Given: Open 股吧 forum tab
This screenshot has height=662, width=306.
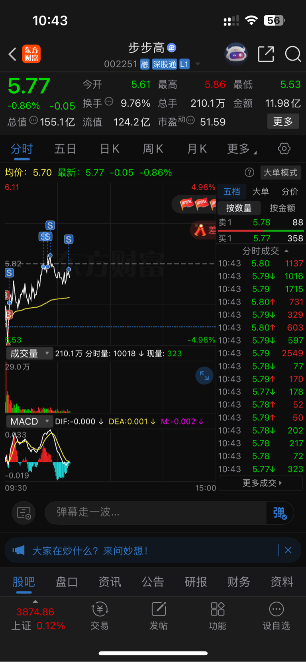Looking at the screenshot, I should (24, 582).
